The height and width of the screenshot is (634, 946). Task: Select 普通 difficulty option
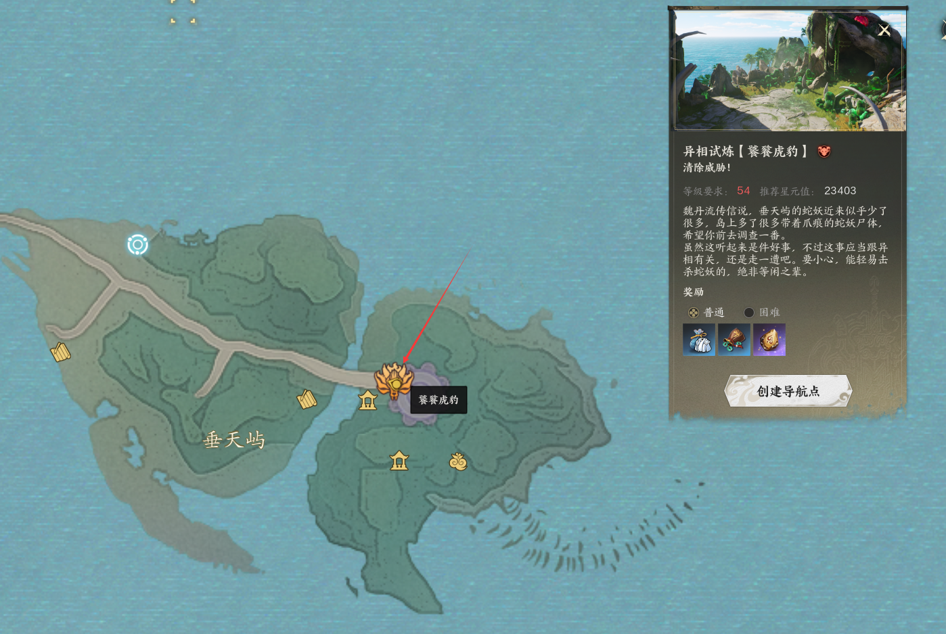pos(706,312)
